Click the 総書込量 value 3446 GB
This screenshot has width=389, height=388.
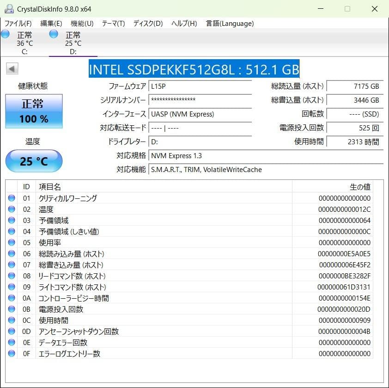click(x=355, y=100)
